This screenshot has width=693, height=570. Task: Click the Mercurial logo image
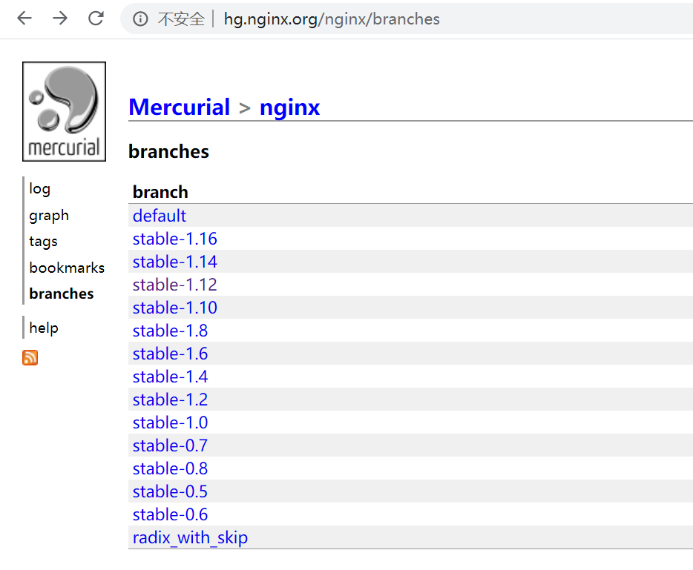[x=64, y=111]
